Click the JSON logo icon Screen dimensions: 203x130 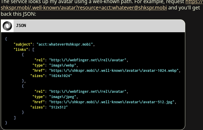[x=7, y=26]
